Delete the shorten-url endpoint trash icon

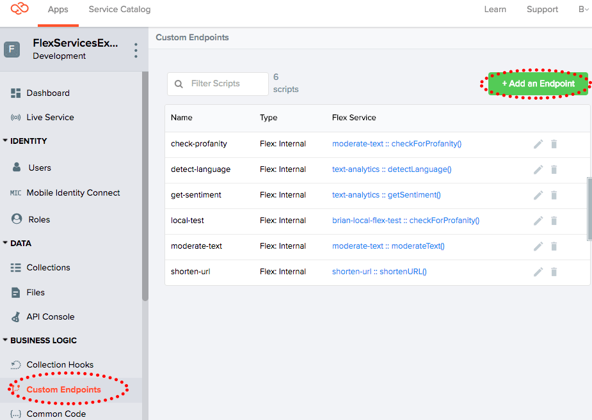point(554,272)
